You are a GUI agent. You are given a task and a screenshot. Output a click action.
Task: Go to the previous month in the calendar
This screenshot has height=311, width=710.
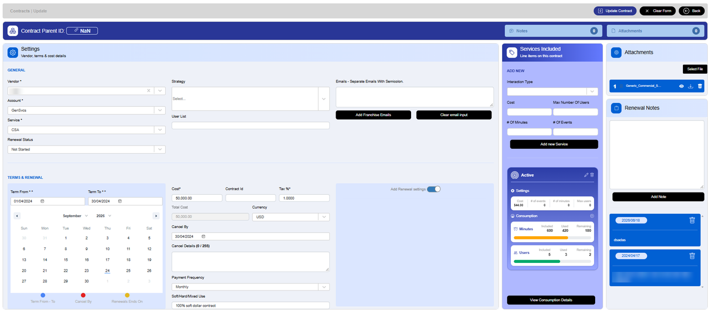[x=17, y=216]
